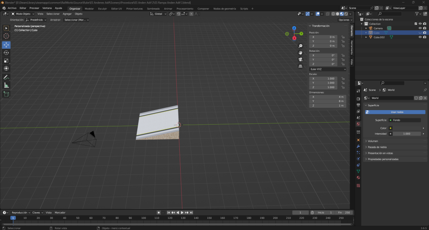This screenshot has width=429, height=230.
Task: Hide the Camera object via eye icon
Action: 420,28
